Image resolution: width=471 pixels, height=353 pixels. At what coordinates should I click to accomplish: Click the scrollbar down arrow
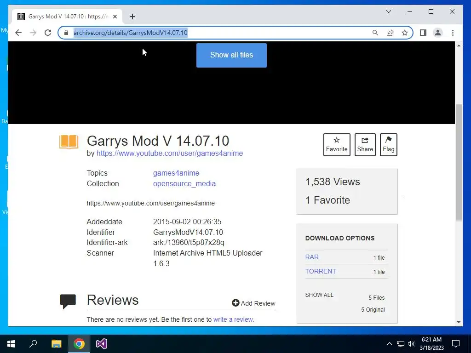[x=459, y=322]
